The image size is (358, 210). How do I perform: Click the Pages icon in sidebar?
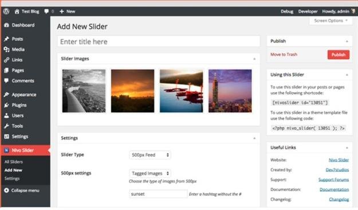point(6,70)
